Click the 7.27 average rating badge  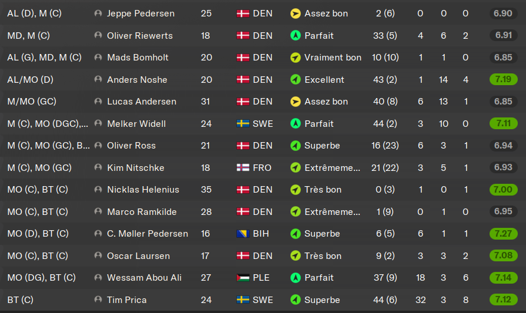[x=503, y=234]
